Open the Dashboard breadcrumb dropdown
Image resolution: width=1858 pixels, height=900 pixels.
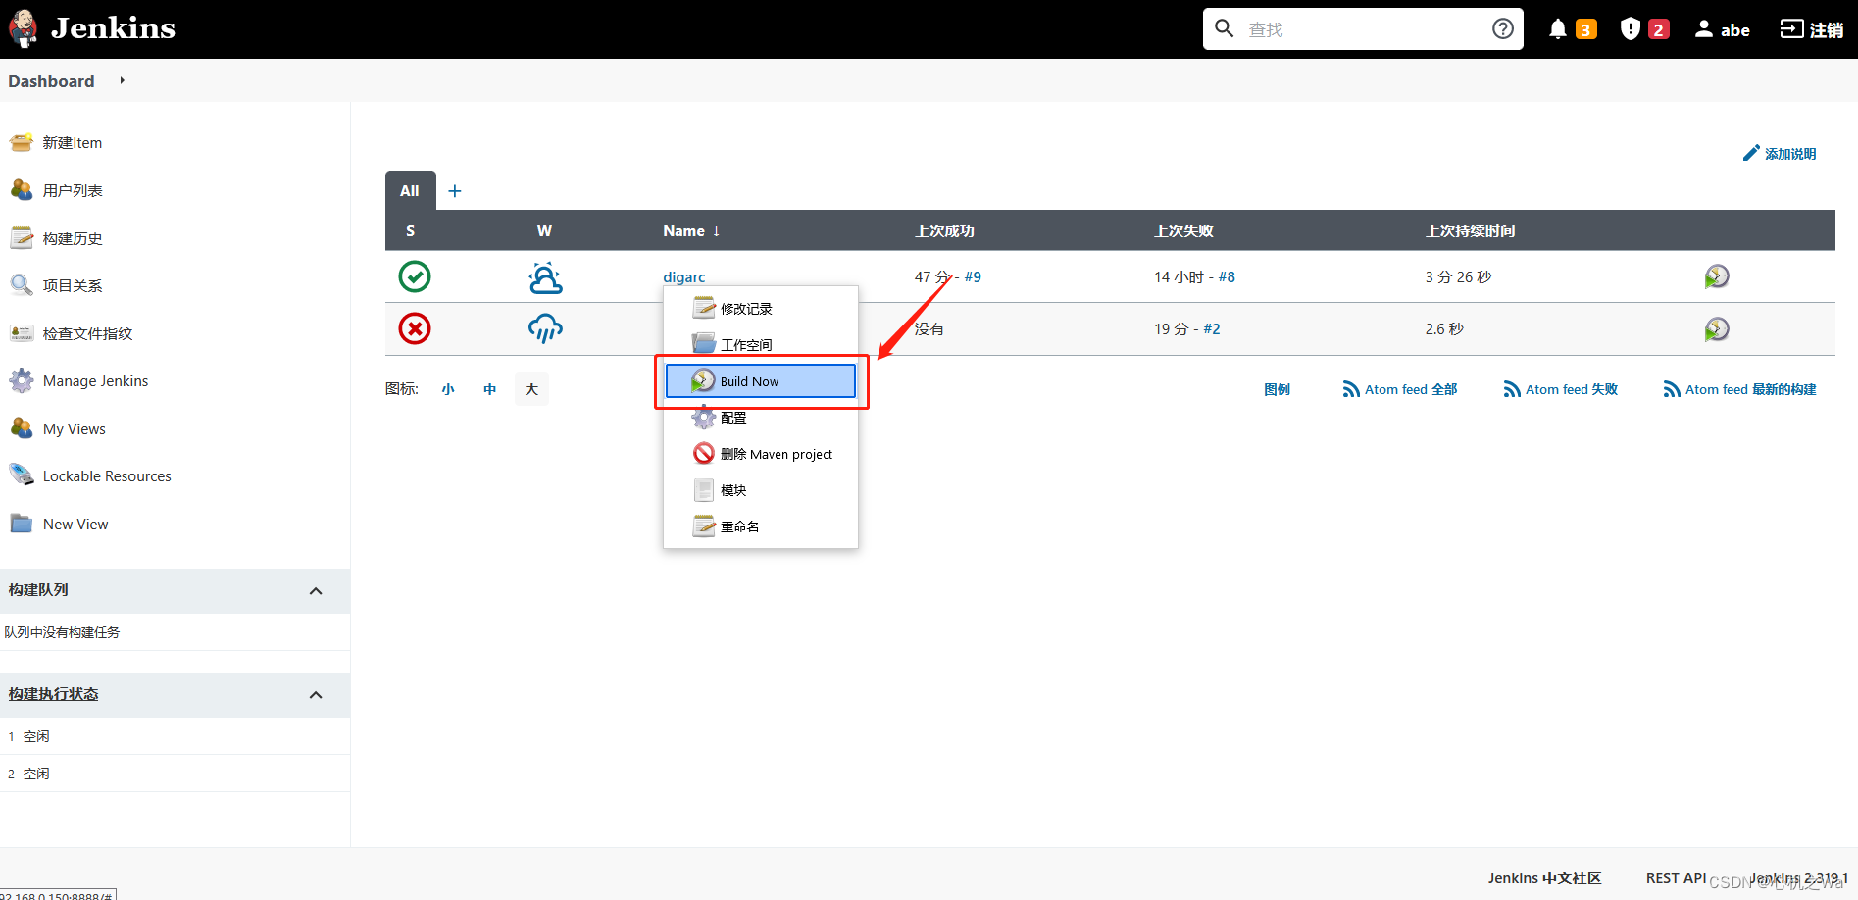(121, 80)
